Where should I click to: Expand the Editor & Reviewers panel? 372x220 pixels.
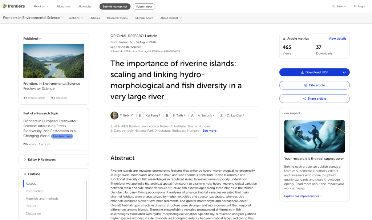tap(54, 160)
